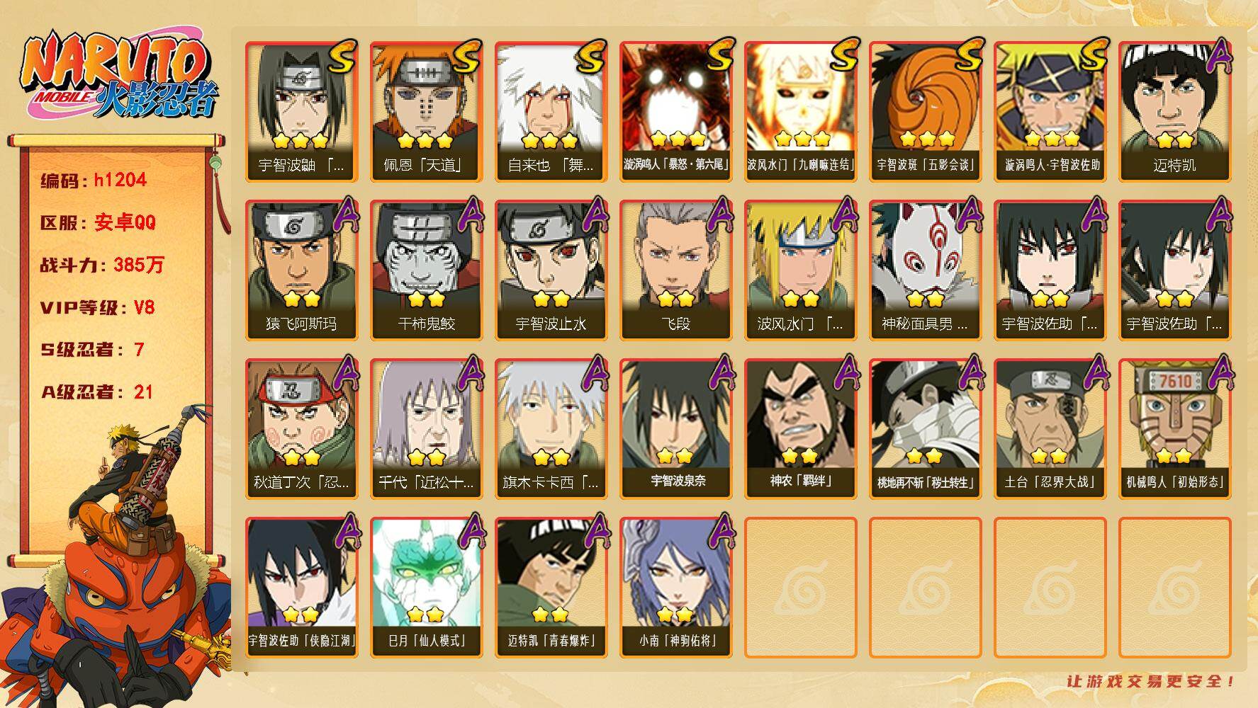Viewport: 1258px width, 708px height.
Task: Open the 宇智波斑「五影会谈」 card
Action: point(925,112)
